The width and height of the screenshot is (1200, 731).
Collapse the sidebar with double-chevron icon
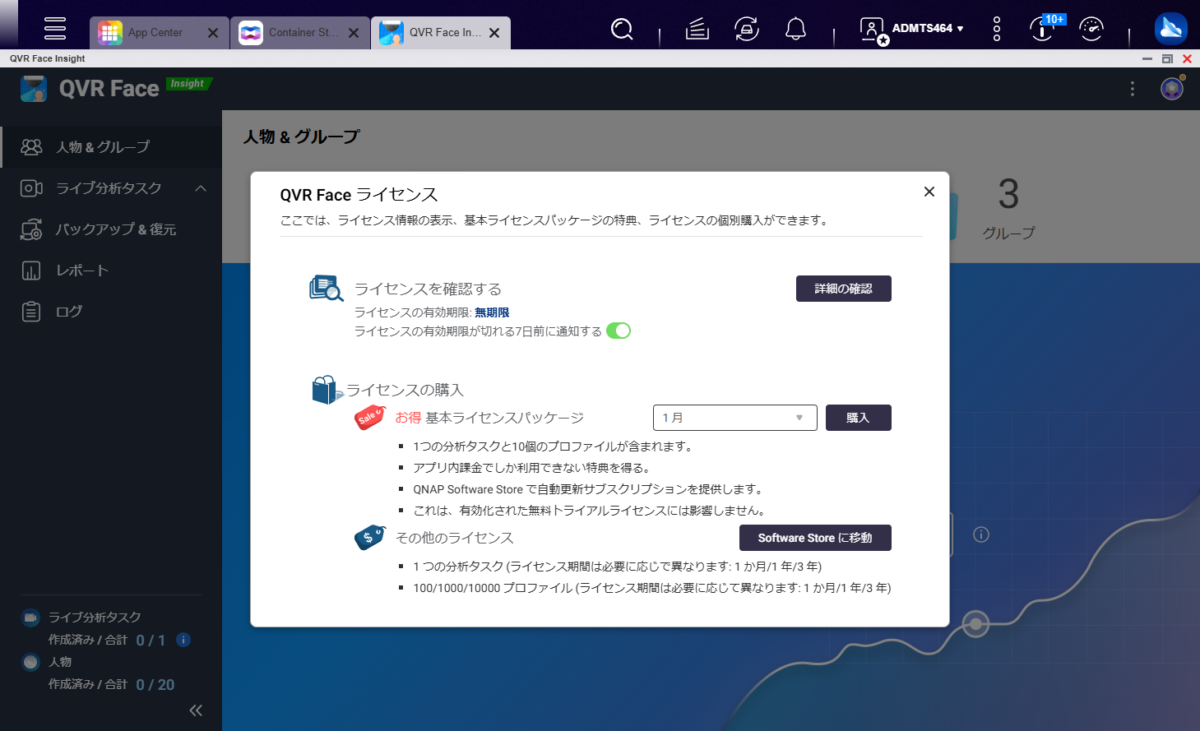pyautogui.click(x=196, y=710)
